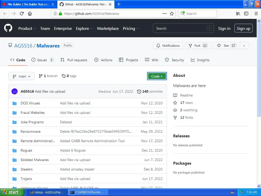Viewport: 261px width, 196px height.
Task: Click the repository icon before AG5516
Action: pyautogui.click(x=10, y=45)
